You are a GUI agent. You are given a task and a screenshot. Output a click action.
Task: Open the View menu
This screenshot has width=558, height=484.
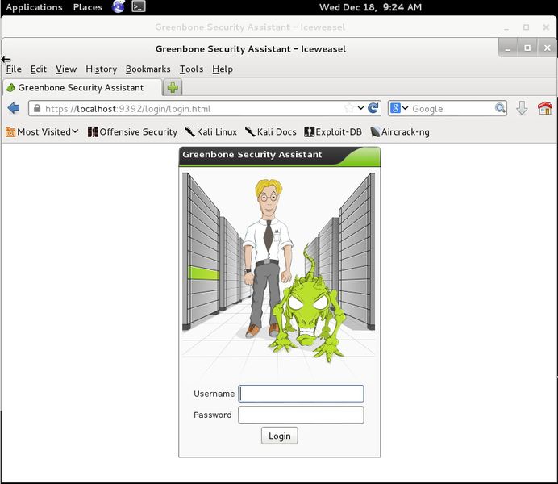66,69
